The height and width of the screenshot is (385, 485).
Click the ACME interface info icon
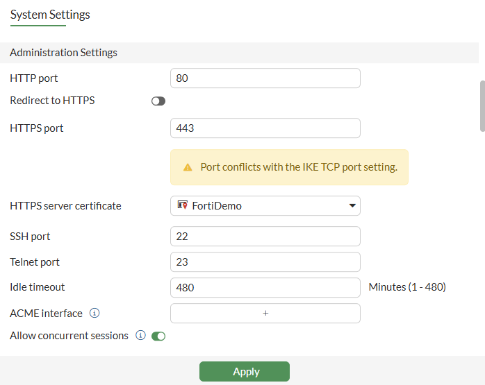pyautogui.click(x=95, y=314)
